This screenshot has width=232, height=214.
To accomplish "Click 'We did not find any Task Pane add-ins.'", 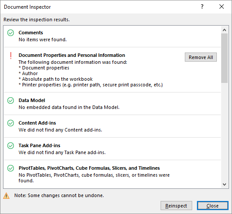I will [x=62, y=152].
